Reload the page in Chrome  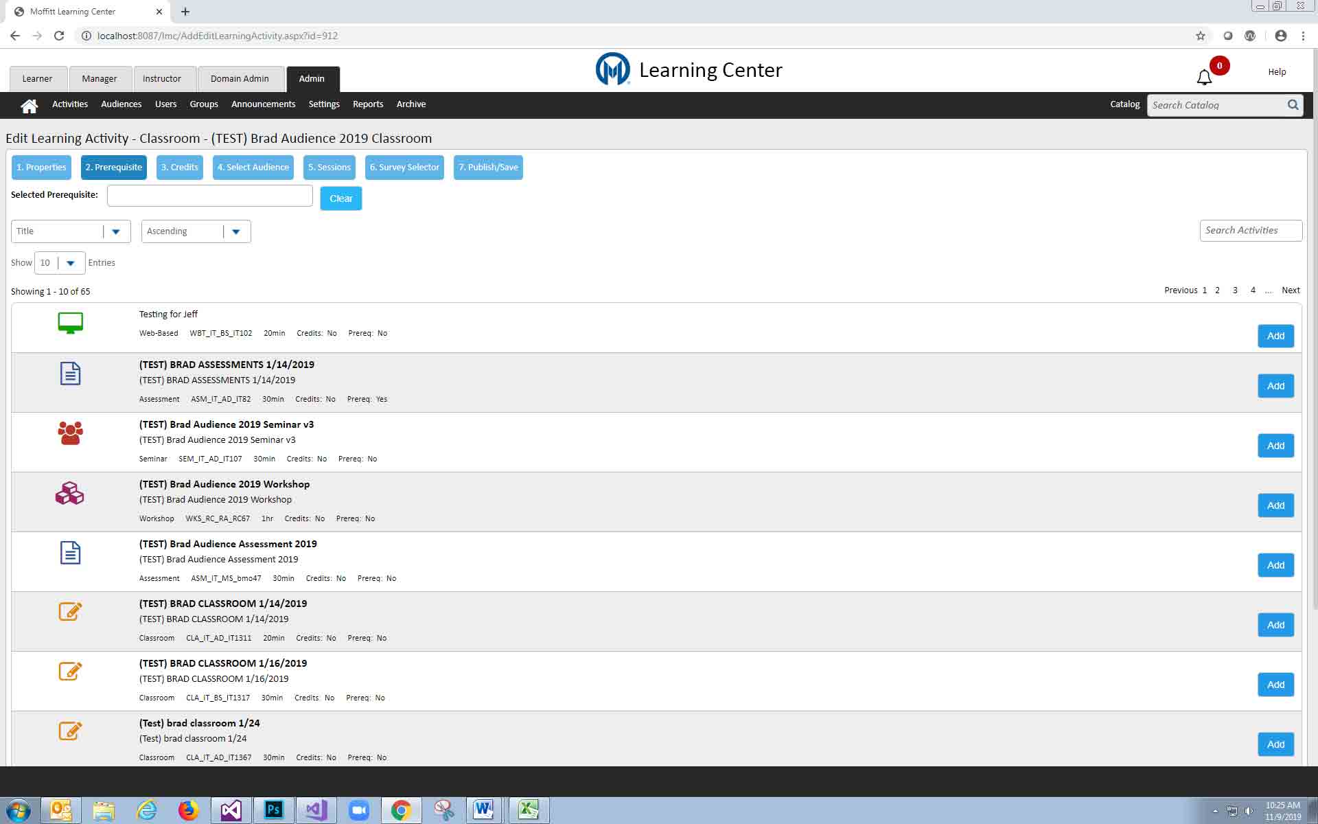click(x=59, y=36)
